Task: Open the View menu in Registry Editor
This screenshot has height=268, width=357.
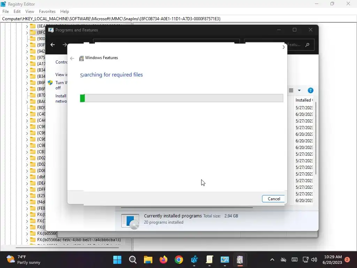Action: pyautogui.click(x=30, y=12)
